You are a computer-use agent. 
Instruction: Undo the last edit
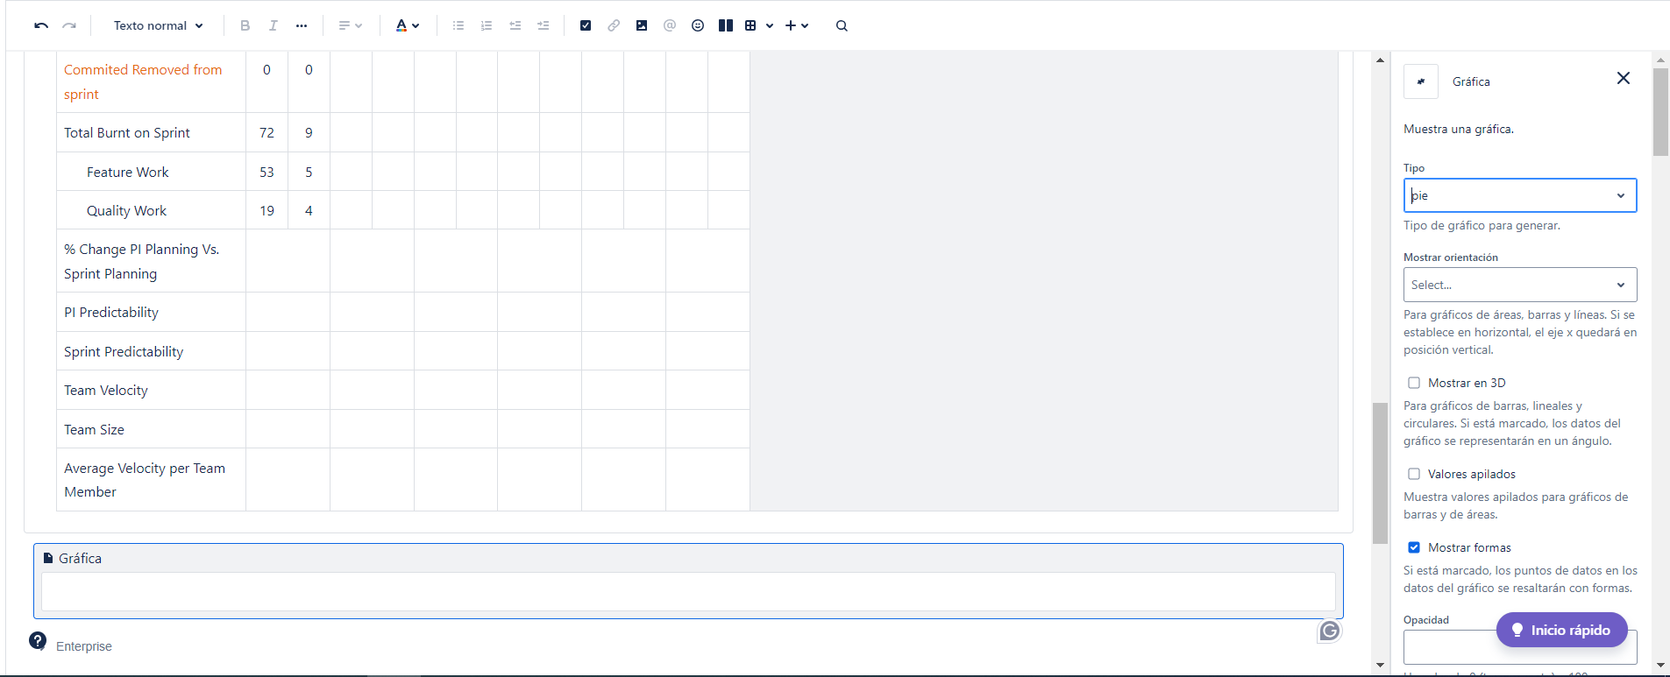41,25
